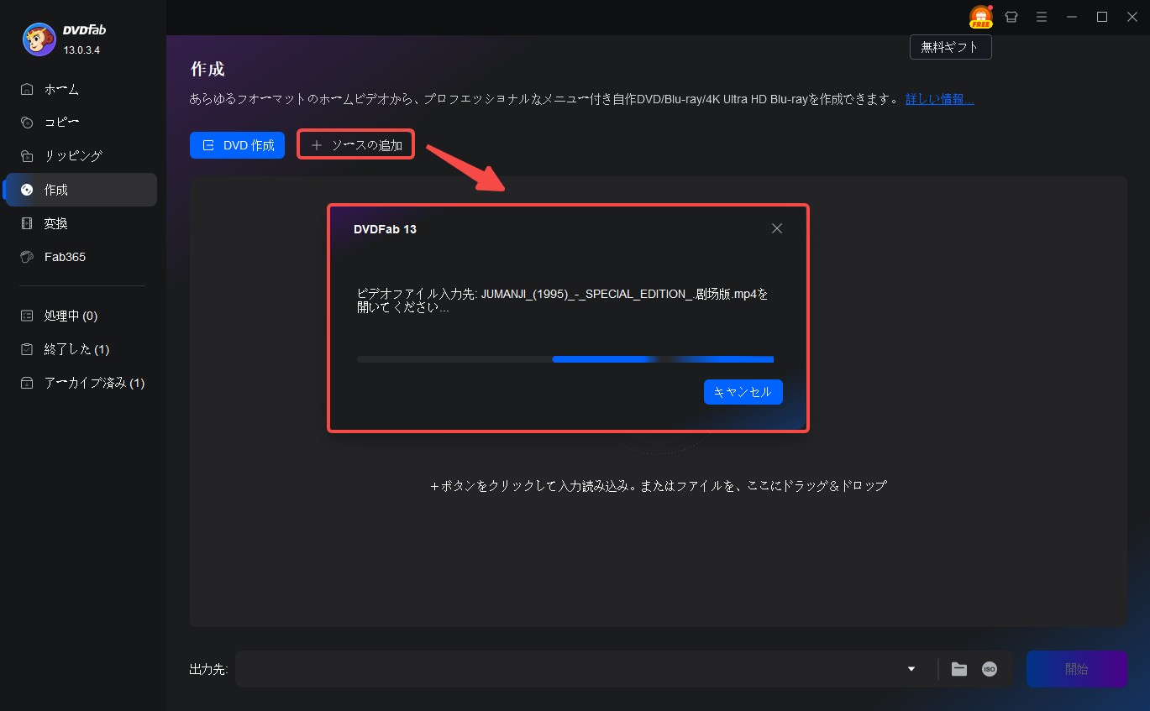1150x711 pixels.
Task: Click the キャンセル button in dialog
Action: click(743, 392)
